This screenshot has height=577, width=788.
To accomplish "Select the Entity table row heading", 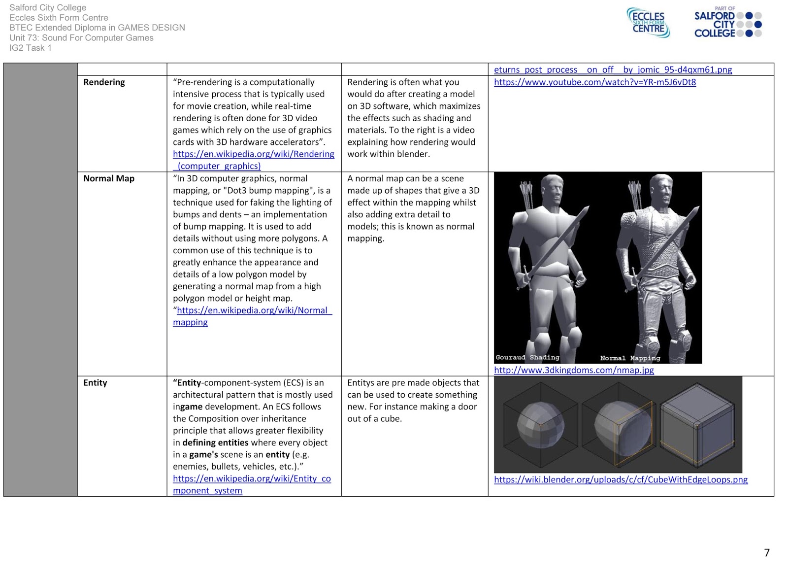I will (x=95, y=382).
